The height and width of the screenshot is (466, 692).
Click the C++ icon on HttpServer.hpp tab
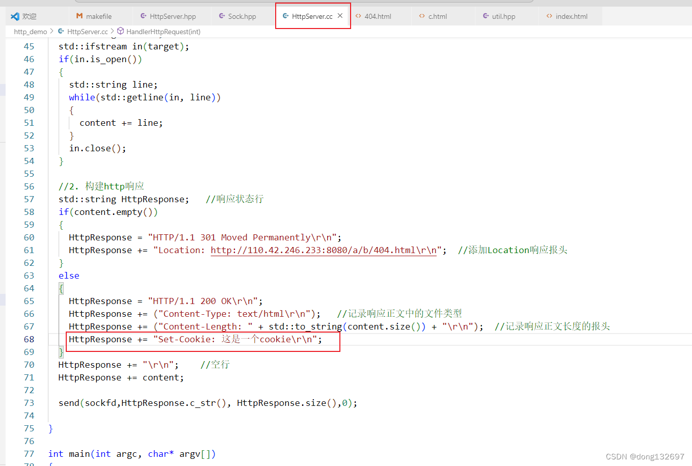pos(144,16)
